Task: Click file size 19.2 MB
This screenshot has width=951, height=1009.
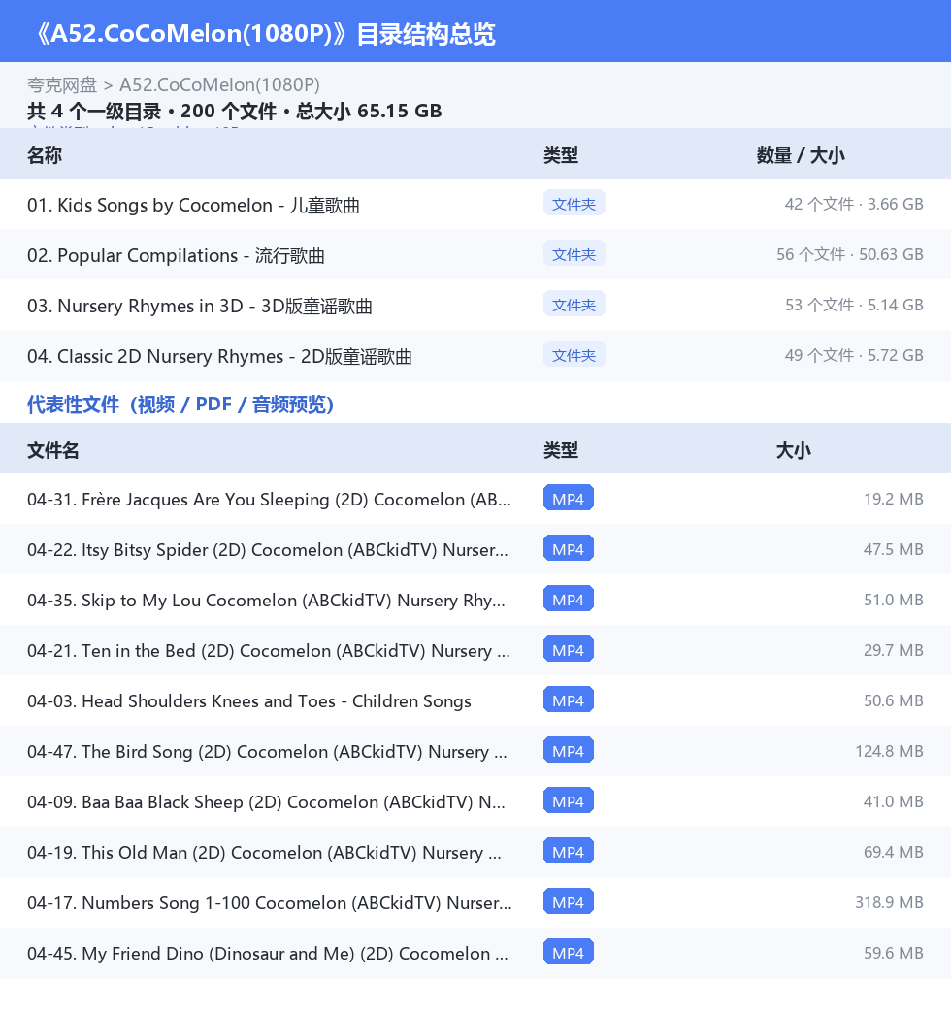Action: tap(894, 499)
